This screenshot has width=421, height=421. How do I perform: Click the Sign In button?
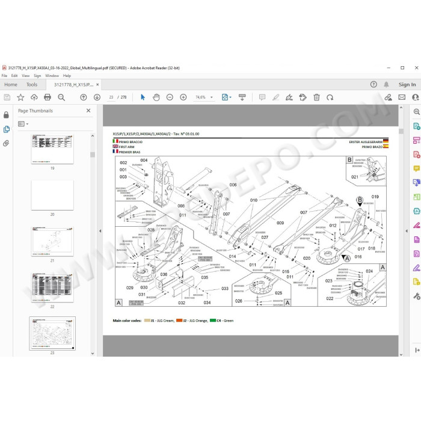407,85
